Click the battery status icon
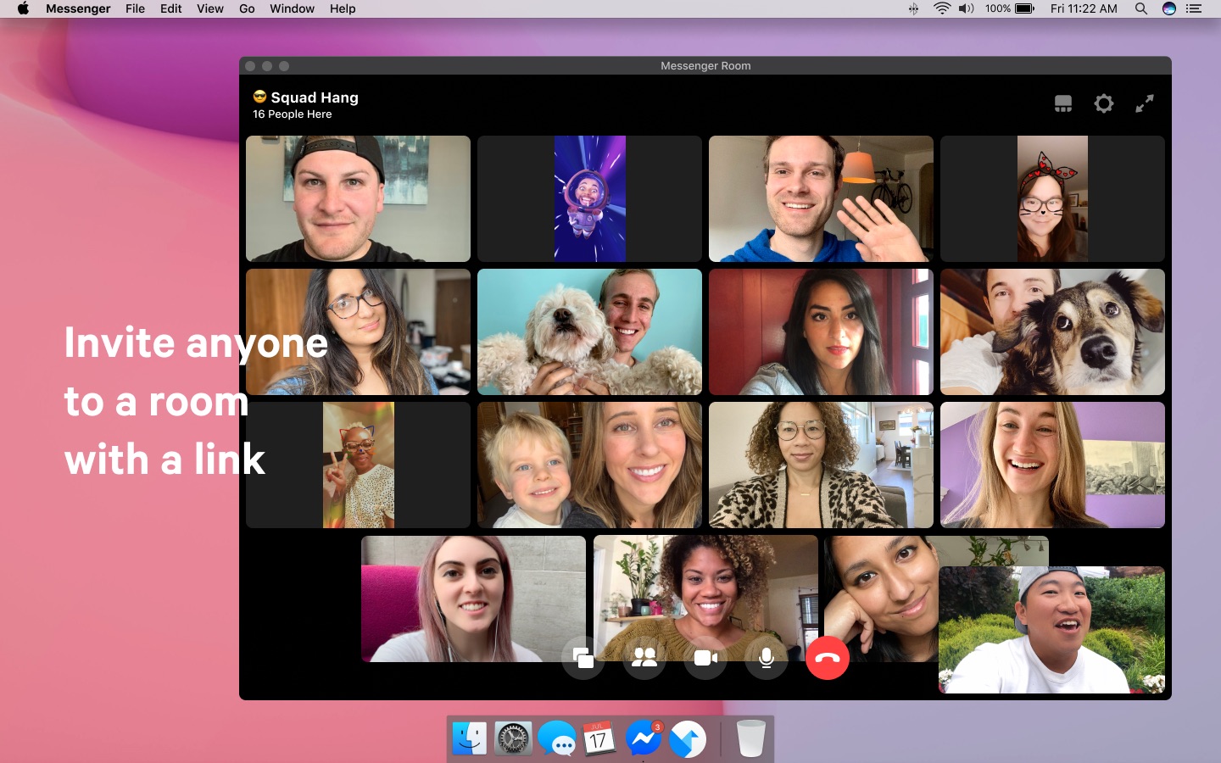Image resolution: width=1221 pixels, height=763 pixels. [x=1025, y=8]
